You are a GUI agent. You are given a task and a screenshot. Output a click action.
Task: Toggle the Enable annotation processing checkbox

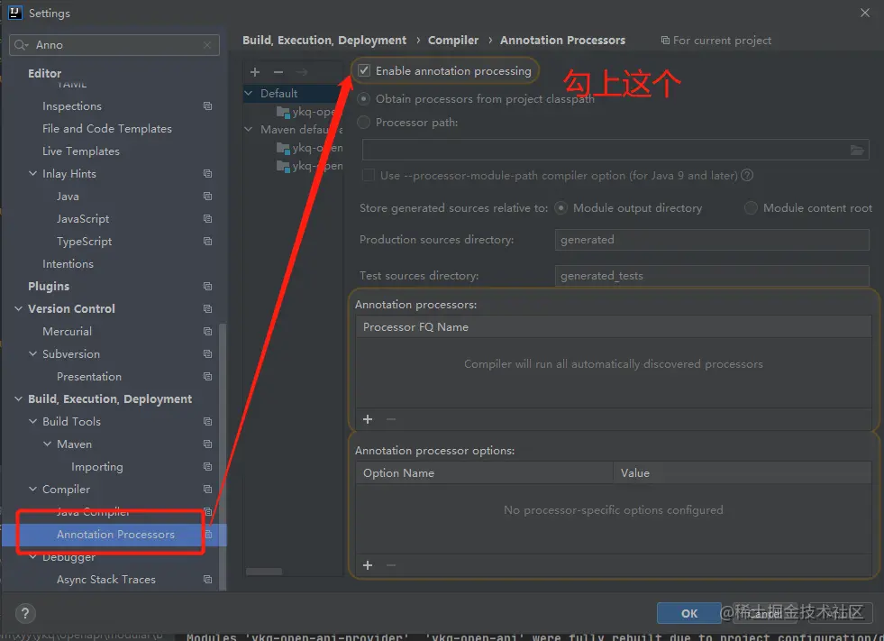click(x=364, y=70)
